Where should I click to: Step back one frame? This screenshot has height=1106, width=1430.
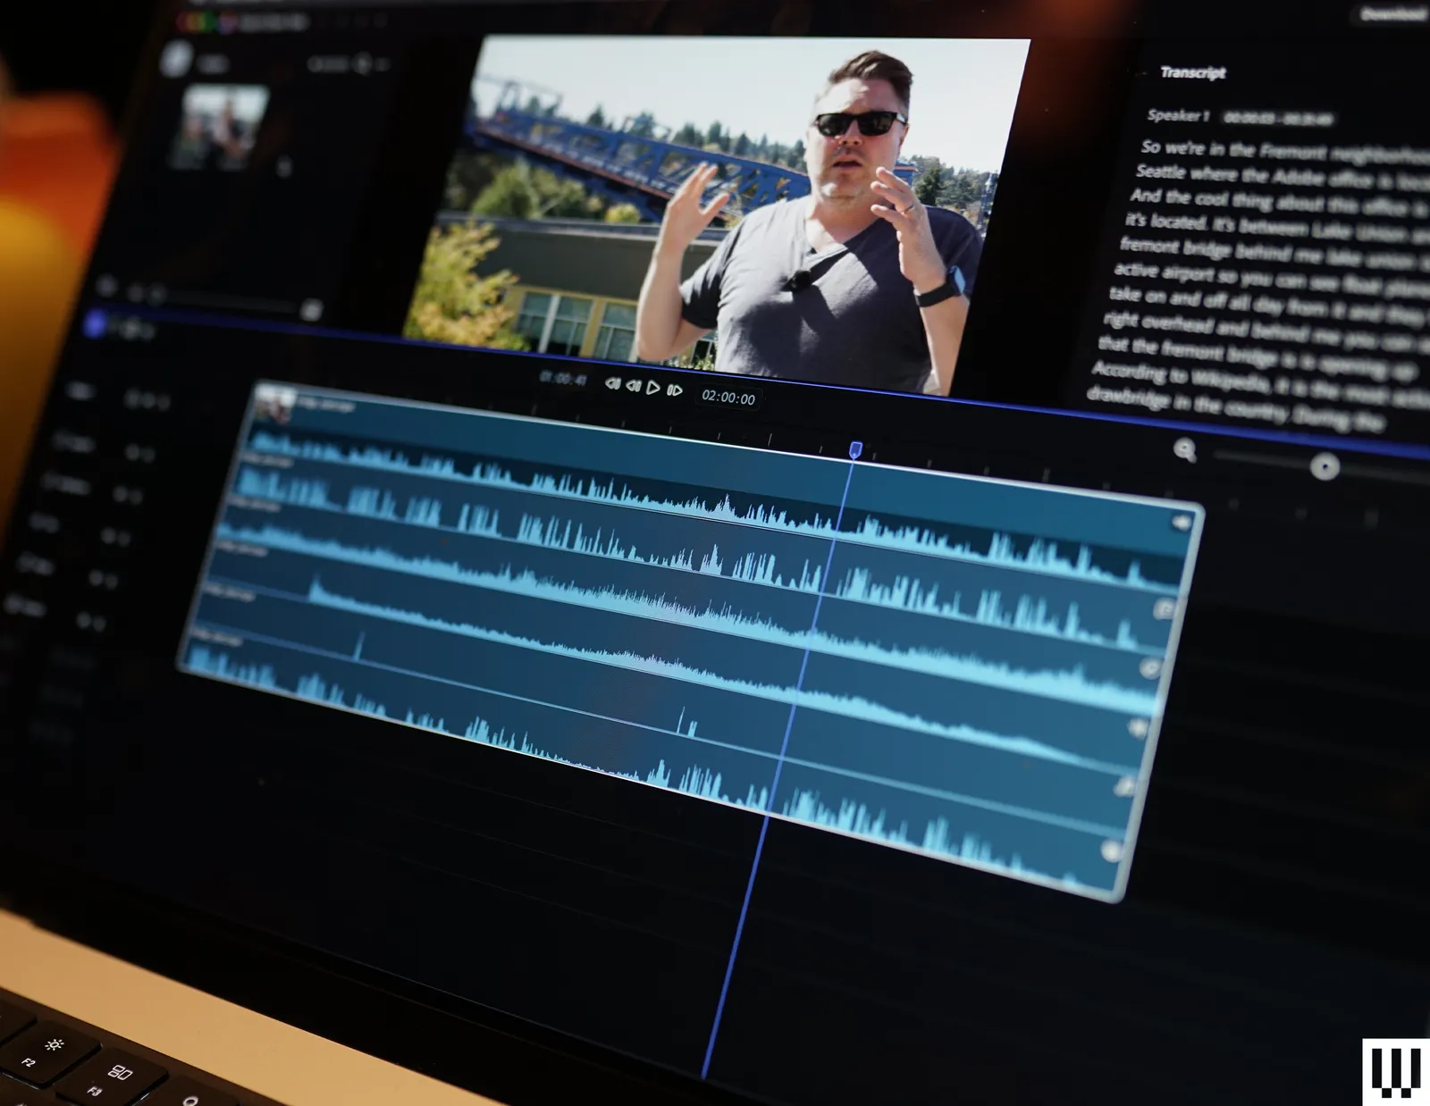634,386
